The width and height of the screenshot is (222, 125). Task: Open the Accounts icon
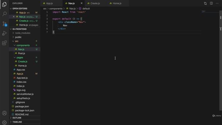tap(5, 113)
